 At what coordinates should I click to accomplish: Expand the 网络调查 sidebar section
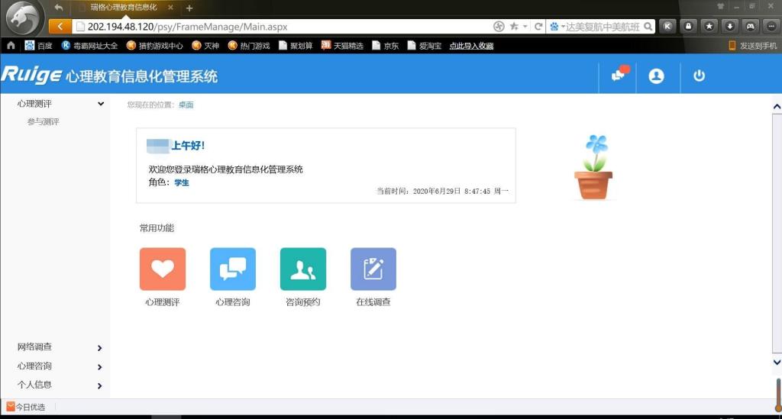(100, 348)
